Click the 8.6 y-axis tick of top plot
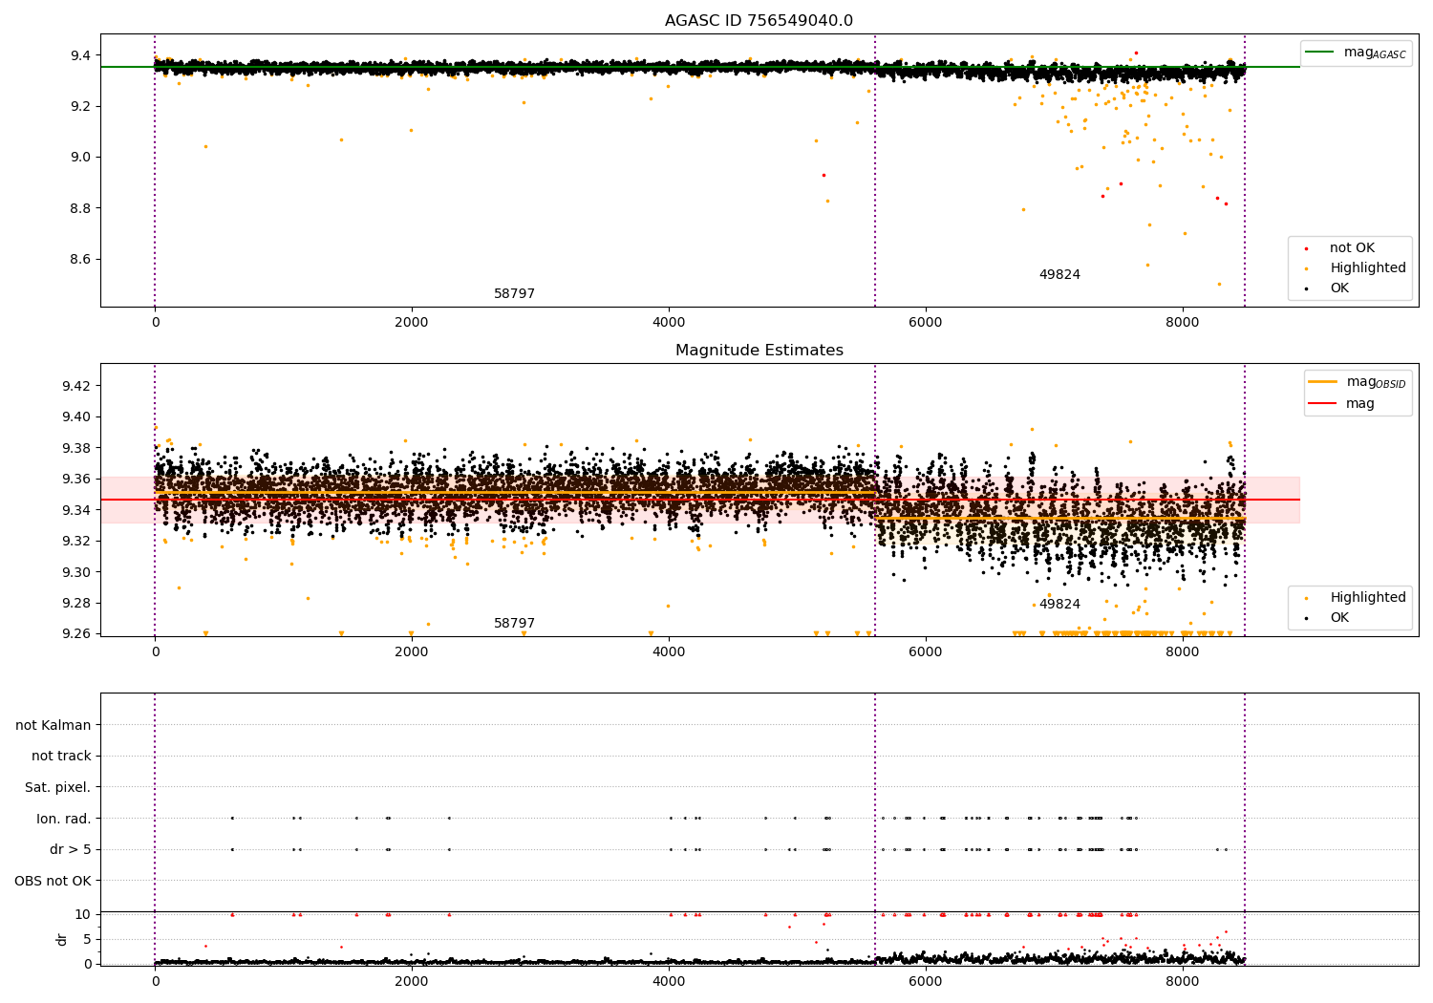 tap(80, 259)
